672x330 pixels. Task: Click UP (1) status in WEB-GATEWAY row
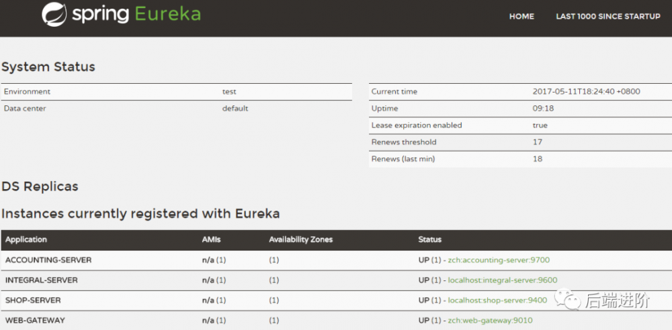click(429, 321)
